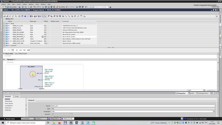The image size is (222, 125).
Task: Click the Search in project field
Action: (101, 7)
